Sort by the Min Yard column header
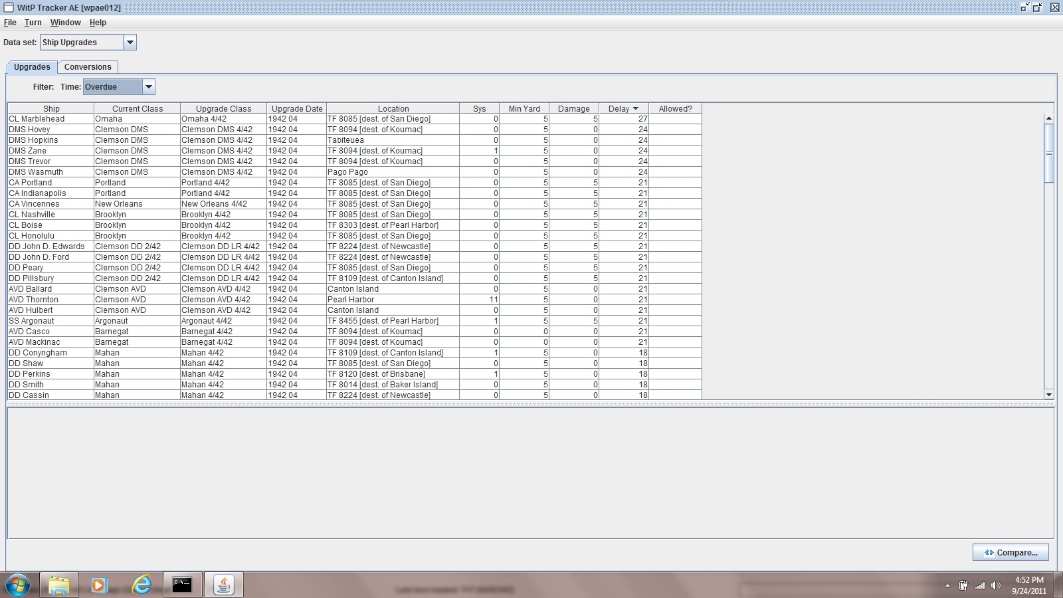Viewport: 1063px width, 598px height. coord(525,108)
